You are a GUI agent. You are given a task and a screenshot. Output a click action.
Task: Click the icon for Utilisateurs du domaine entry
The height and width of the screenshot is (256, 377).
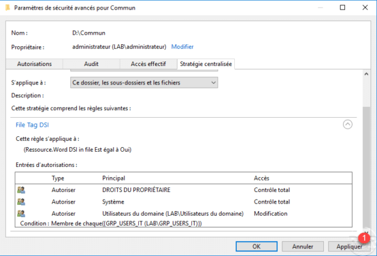point(21,214)
